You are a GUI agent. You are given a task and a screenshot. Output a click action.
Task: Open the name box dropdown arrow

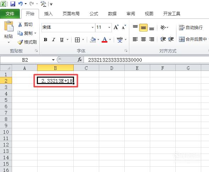(53, 60)
